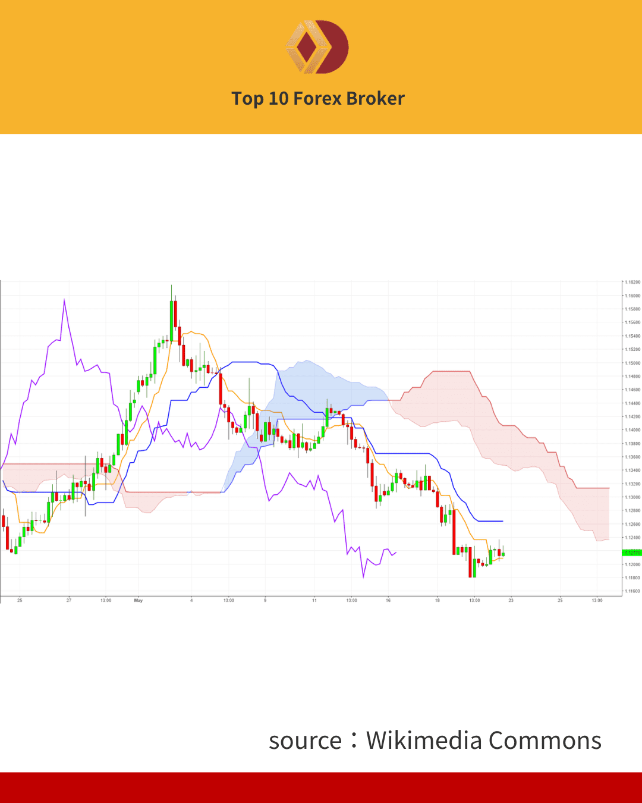This screenshot has height=803, width=642.
Task: Click the 23 date label on the timeline
Action: tap(511, 601)
